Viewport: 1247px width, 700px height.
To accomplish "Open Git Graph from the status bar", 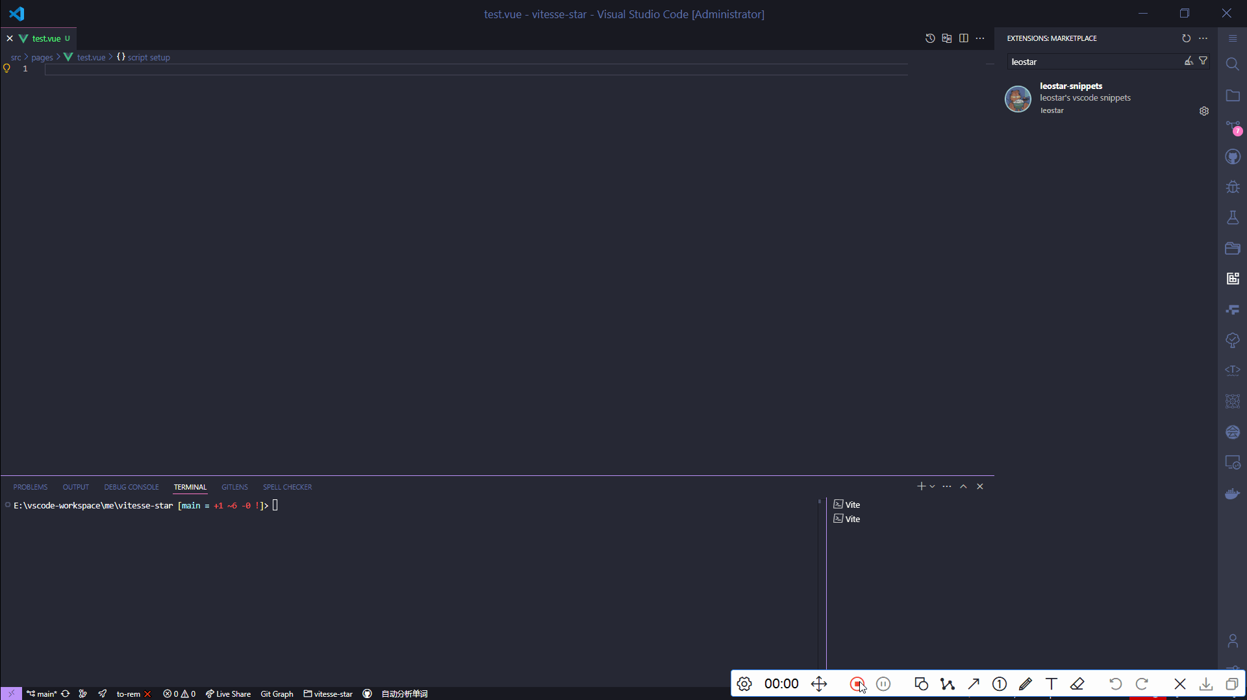I will point(277,694).
